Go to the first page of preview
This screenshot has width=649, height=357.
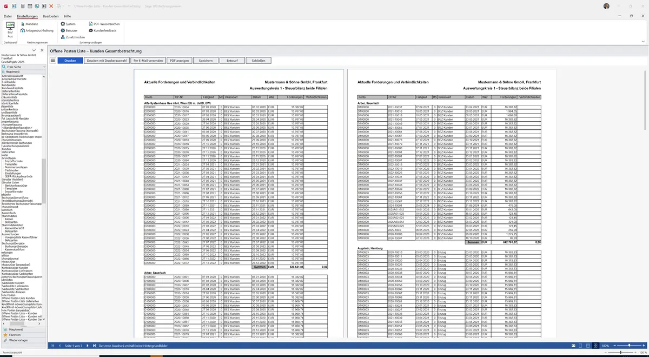[x=52, y=346]
